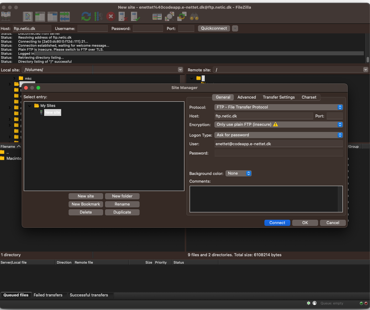370x310 pixels.
Task: Click the Delete button
Action: click(x=86, y=212)
